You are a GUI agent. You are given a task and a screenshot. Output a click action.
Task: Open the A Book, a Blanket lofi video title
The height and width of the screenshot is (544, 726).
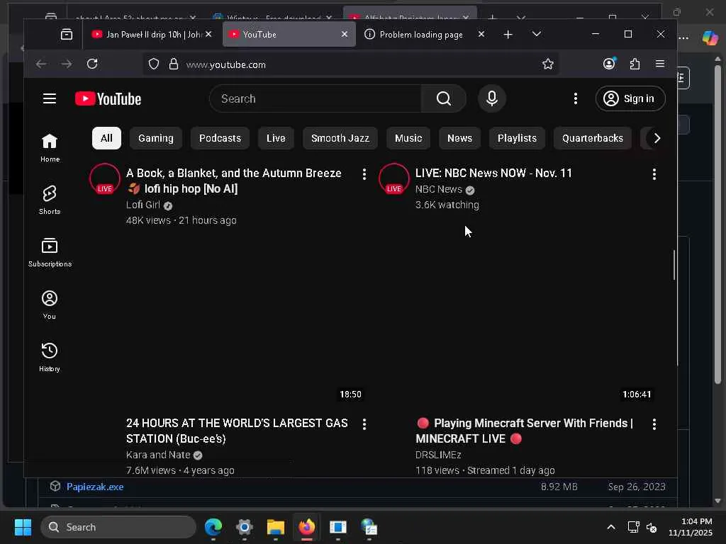(x=234, y=181)
